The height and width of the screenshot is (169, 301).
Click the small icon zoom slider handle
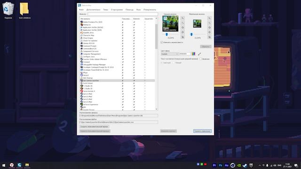[191, 34]
